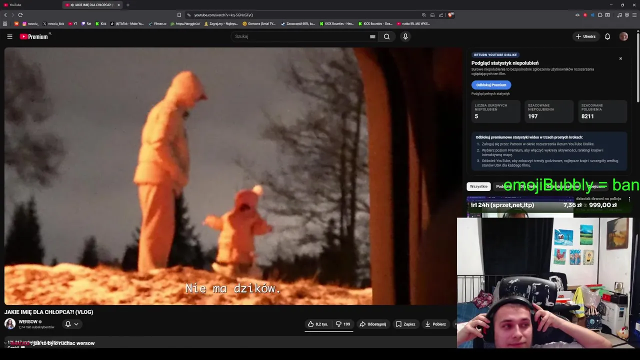Open the nowciu_kick bookmark
Screen dimensions: 640x360
(53, 23)
